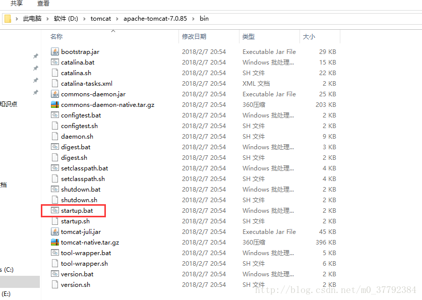Click the shutdown.bat batch icon
Viewport: 422px width, 300px height.
[55, 189]
